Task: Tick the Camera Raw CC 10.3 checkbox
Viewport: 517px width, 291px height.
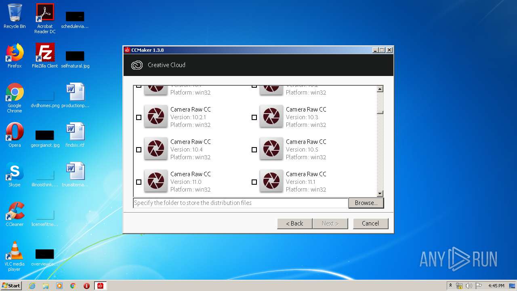Action: [254, 117]
